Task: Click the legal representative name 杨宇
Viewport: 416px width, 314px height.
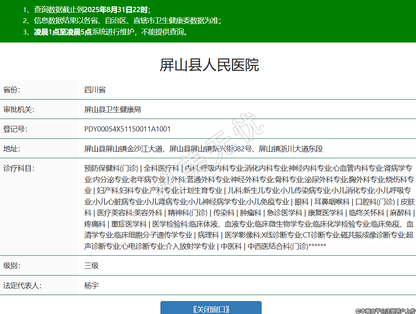Action: [x=91, y=285]
